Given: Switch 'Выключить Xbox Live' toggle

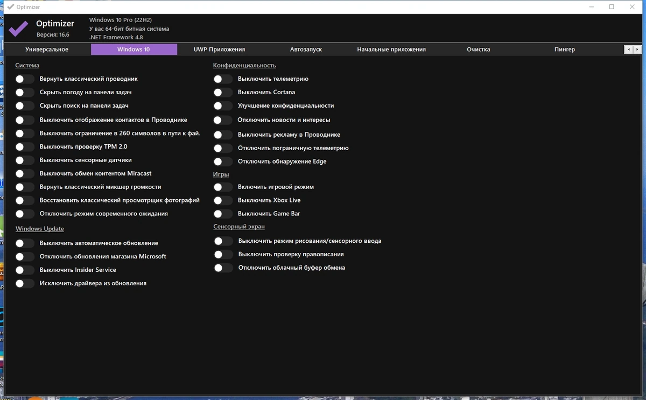Looking at the screenshot, I should (223, 200).
